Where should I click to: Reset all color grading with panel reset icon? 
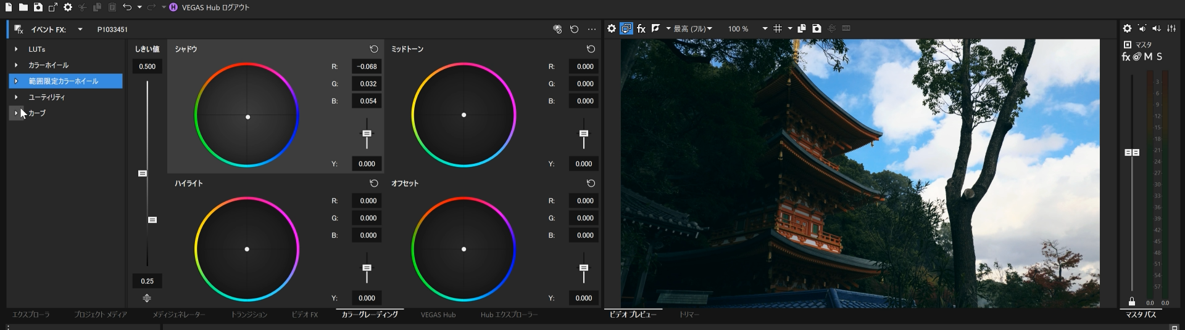tap(574, 29)
